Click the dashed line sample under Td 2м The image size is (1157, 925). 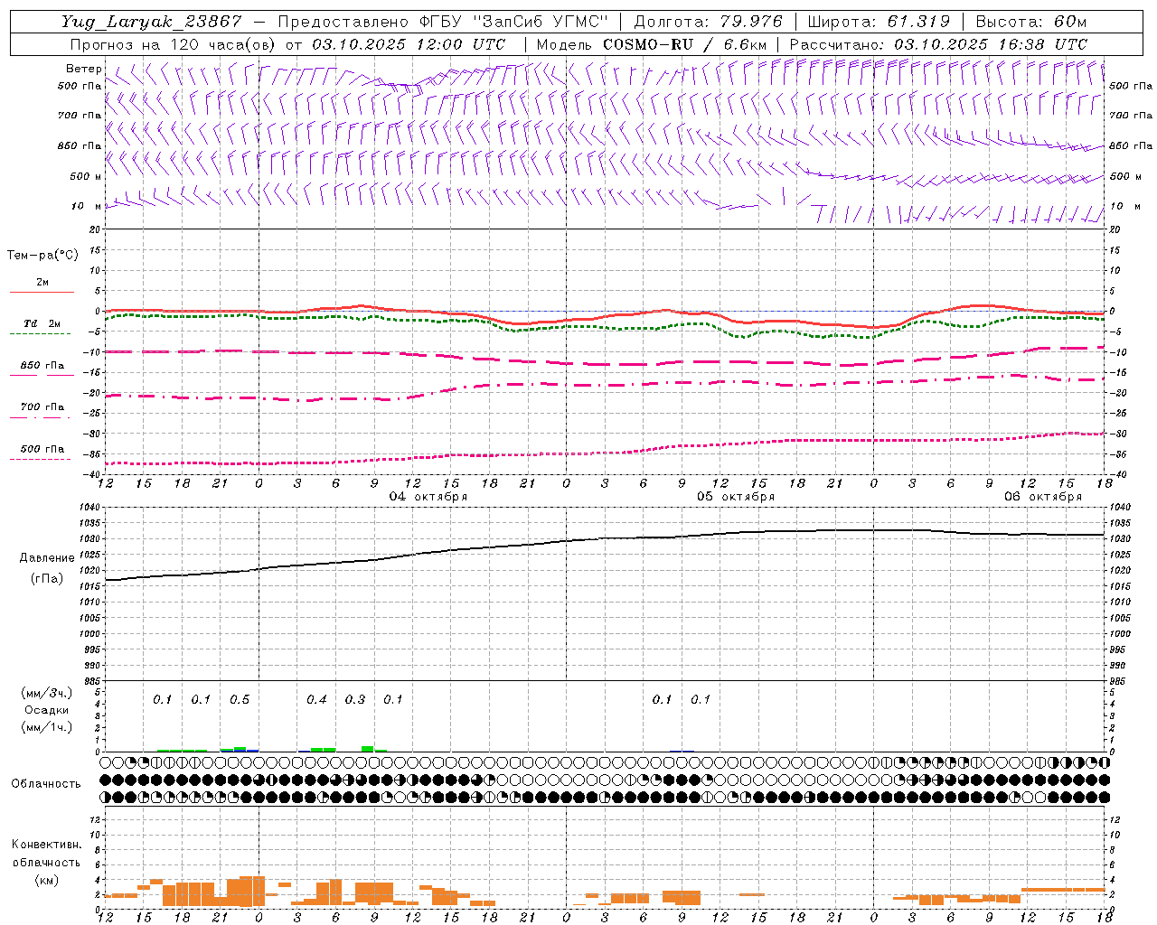click(41, 333)
